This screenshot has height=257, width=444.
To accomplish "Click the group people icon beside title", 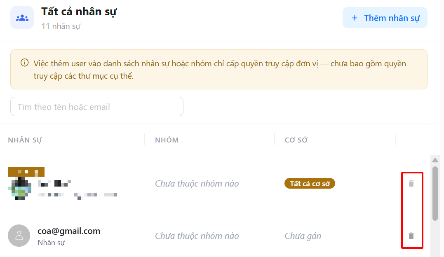I will (22, 18).
